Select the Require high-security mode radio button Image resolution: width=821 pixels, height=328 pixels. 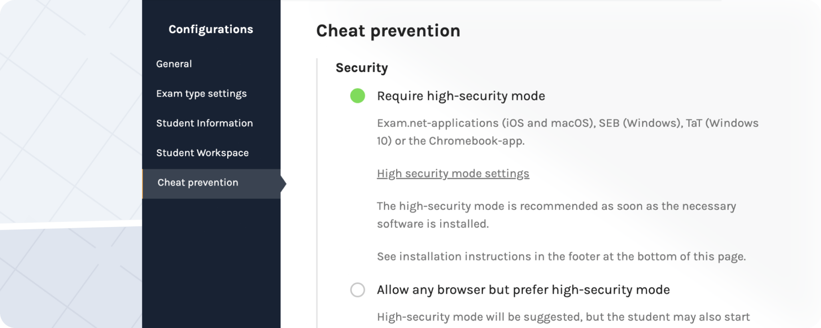tap(357, 96)
